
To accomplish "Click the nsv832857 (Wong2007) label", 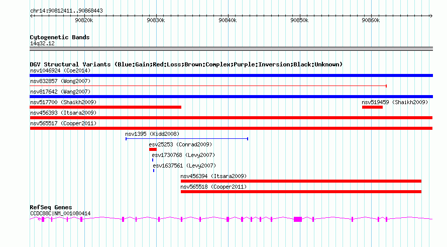I will 60,81.
